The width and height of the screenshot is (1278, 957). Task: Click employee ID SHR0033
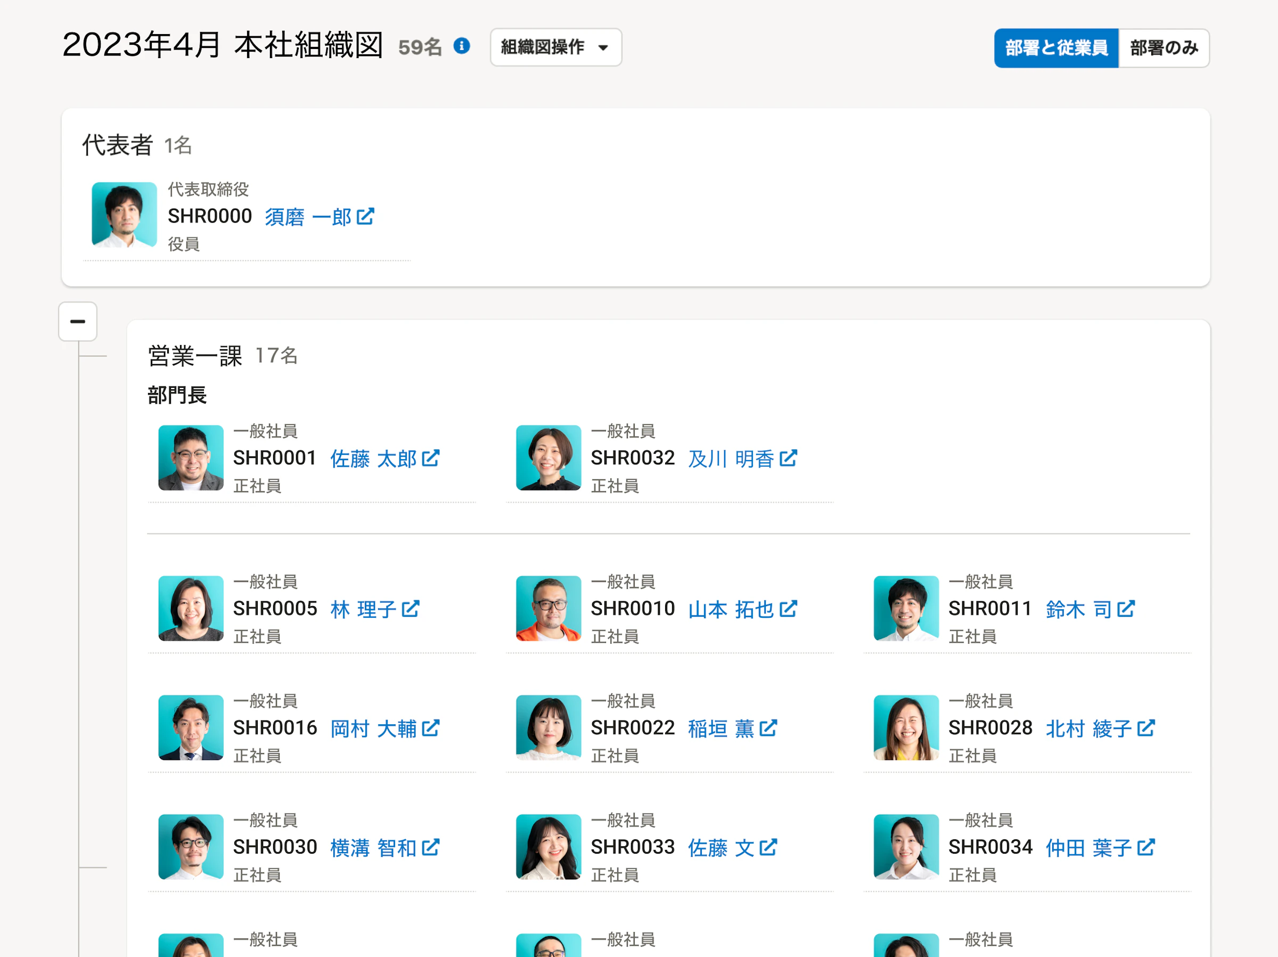(x=633, y=847)
